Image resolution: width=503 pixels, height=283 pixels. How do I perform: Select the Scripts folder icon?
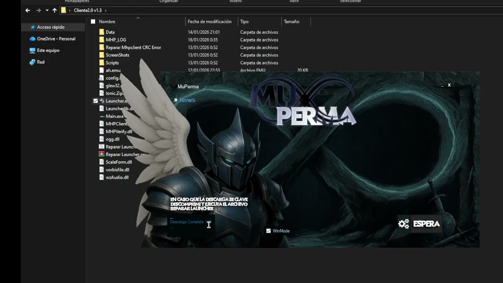(x=102, y=63)
